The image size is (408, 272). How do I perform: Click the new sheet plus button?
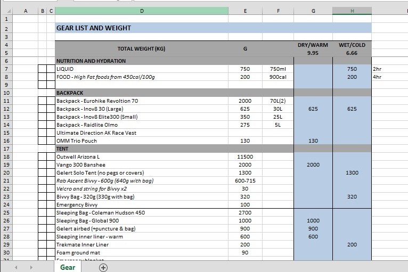[x=103, y=267]
